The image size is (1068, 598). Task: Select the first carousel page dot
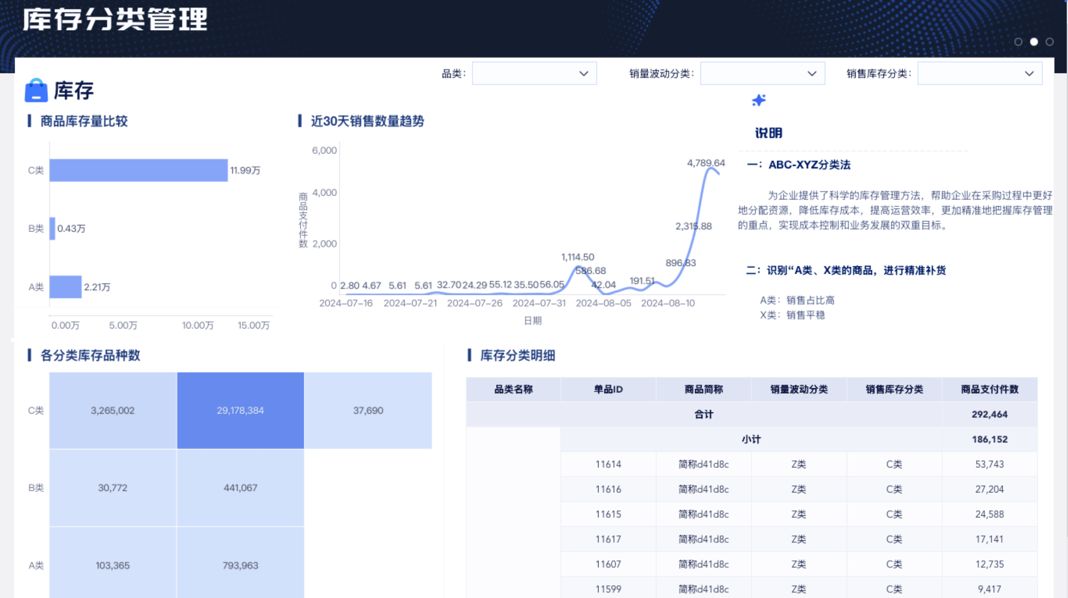click(x=1018, y=42)
